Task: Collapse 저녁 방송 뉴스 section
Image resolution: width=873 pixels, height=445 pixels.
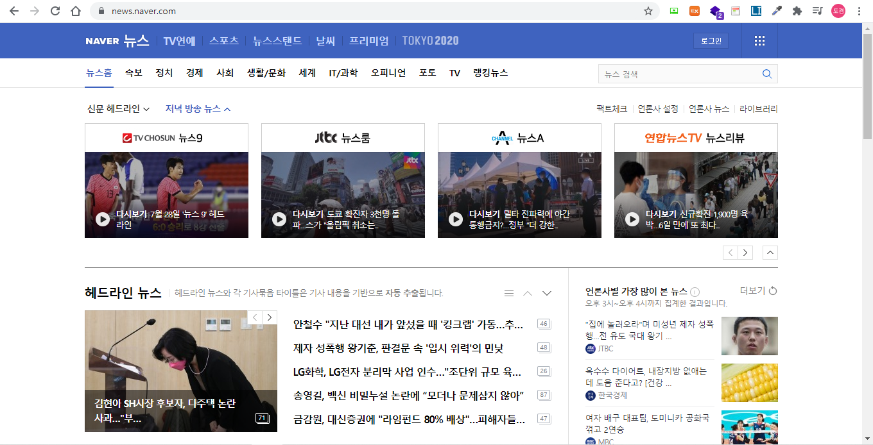Action: (198, 109)
